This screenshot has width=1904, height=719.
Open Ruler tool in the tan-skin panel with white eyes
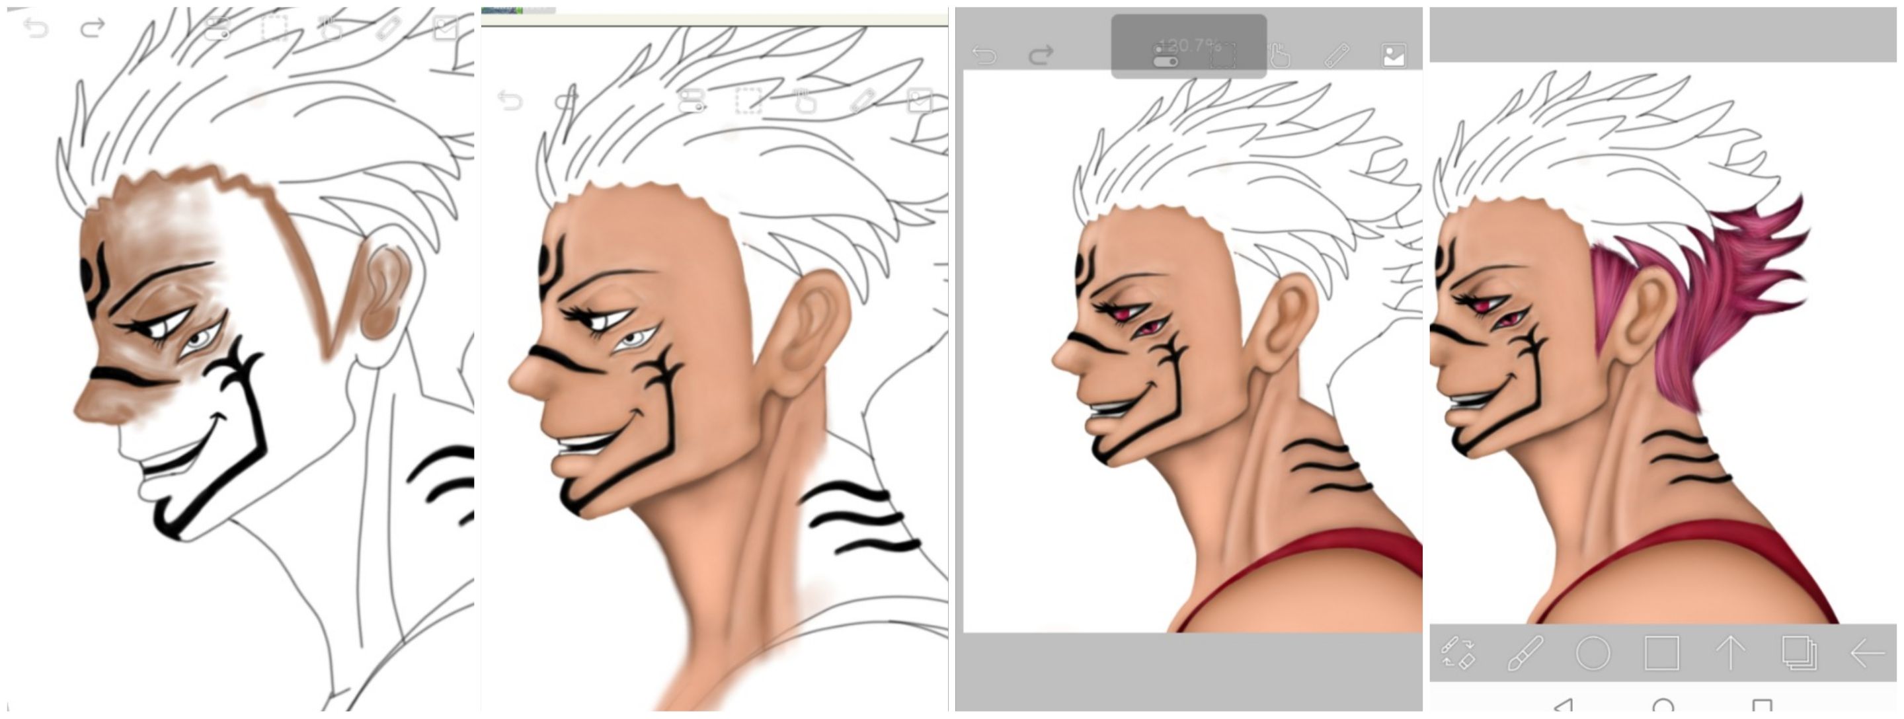coord(863,100)
